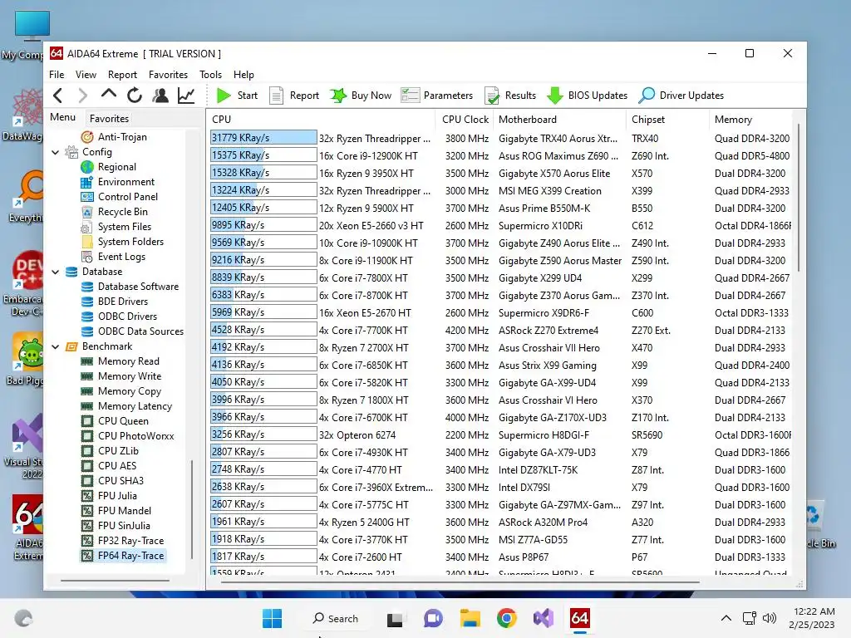Select the 31779 KRay/s result row
Image resolution: width=851 pixels, height=638 pixels.
499,138
